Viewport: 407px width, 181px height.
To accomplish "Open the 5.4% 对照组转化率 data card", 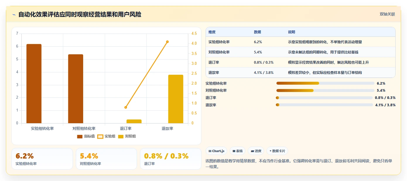I will click(106, 159).
